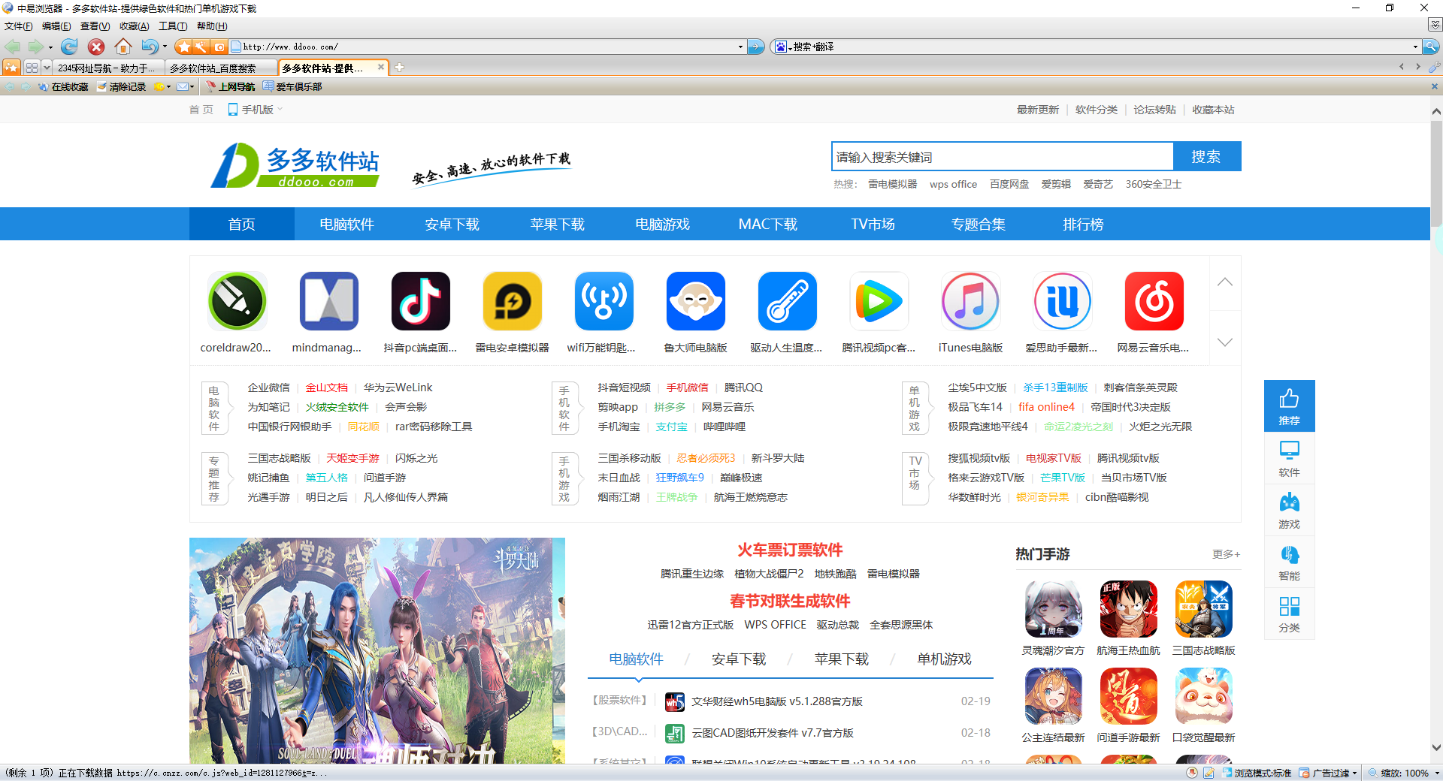The width and height of the screenshot is (1443, 781).
Task: Click the 推荐 thumbs-up sidebar icon
Action: click(x=1289, y=406)
